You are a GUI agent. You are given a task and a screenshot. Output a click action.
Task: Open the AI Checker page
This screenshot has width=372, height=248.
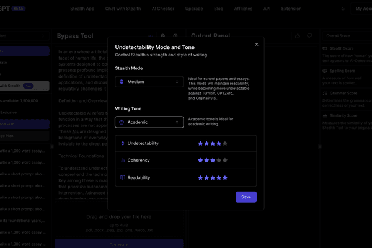click(162, 9)
